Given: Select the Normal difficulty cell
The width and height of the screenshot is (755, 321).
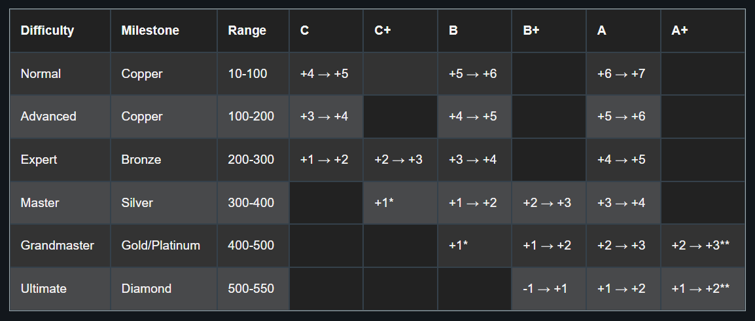Looking at the screenshot, I should pyautogui.click(x=41, y=74).
